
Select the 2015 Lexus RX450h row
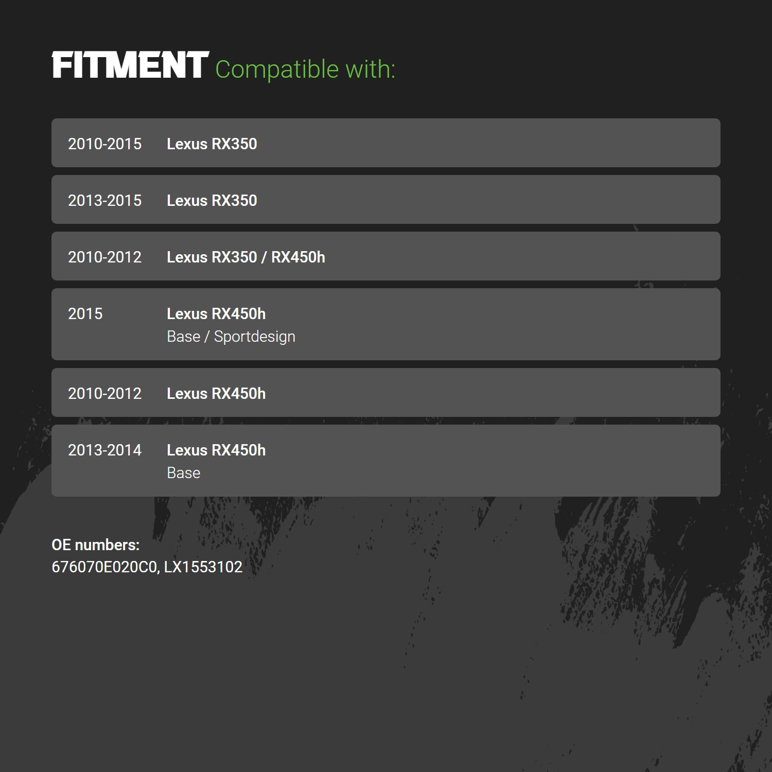coord(386,324)
